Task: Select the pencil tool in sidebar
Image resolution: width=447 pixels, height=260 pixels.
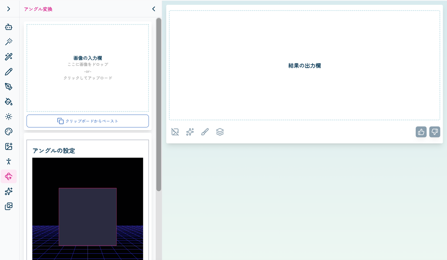Action: click(9, 72)
